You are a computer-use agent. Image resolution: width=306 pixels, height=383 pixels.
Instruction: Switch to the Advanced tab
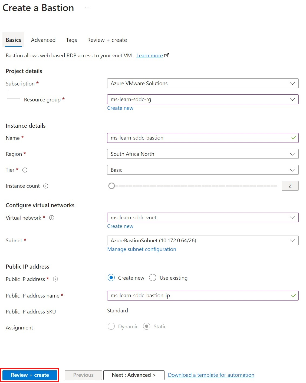point(43,40)
